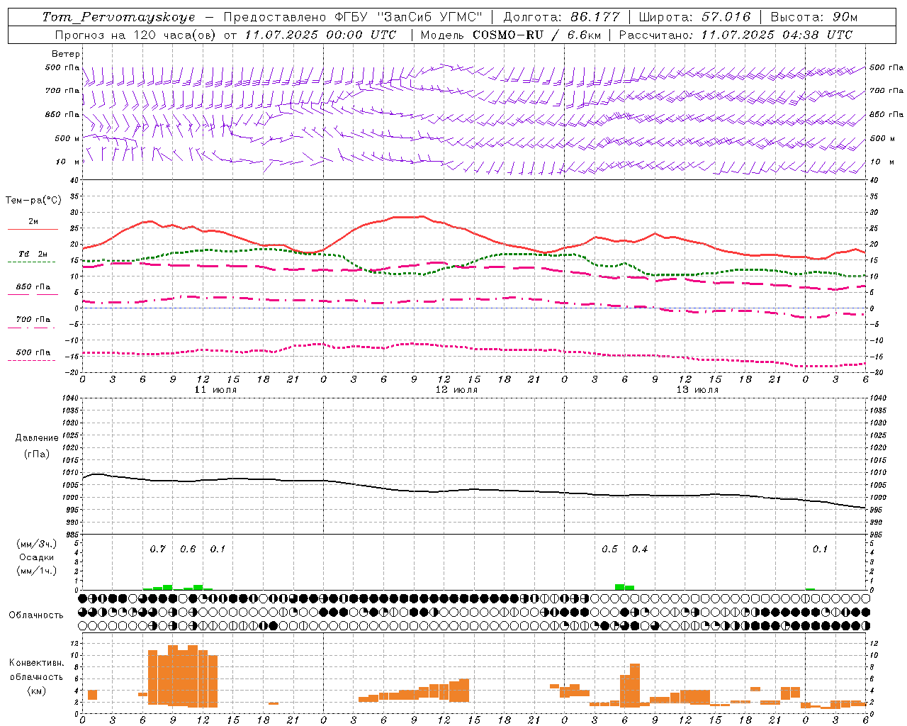Click the '11 июля' date label
The width and height of the screenshot is (907, 726).
coord(215,390)
